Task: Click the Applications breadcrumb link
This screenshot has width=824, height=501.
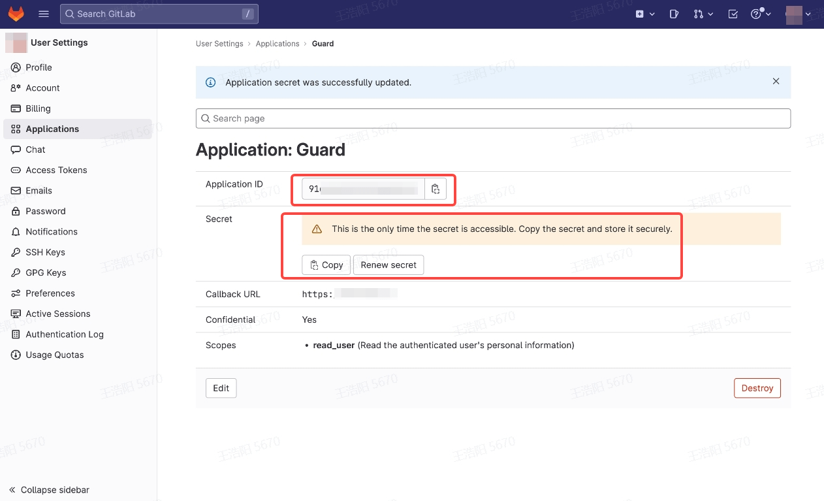Action: (x=277, y=44)
